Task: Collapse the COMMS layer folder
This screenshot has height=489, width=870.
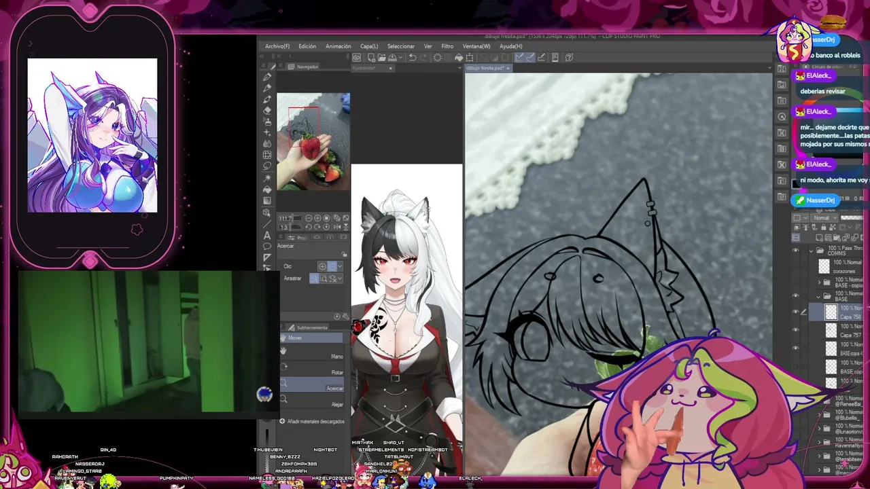Action: point(811,251)
